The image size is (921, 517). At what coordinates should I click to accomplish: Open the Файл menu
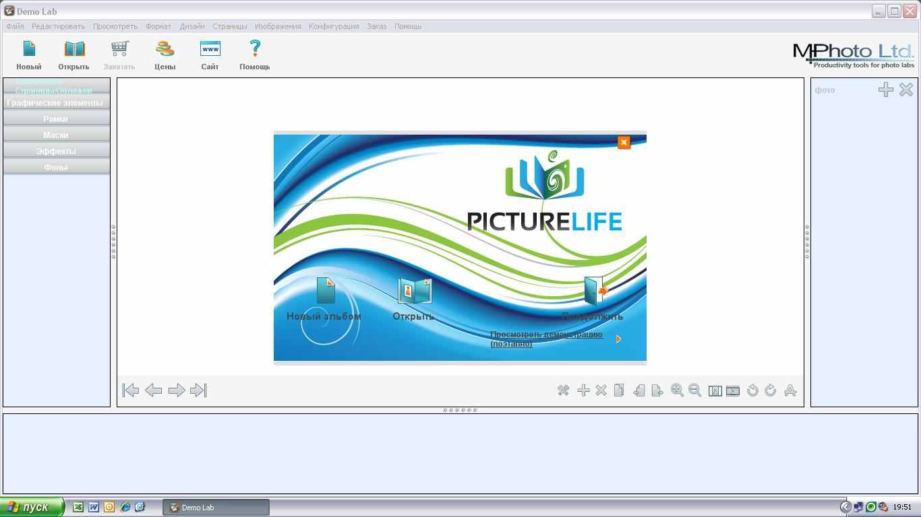click(15, 26)
